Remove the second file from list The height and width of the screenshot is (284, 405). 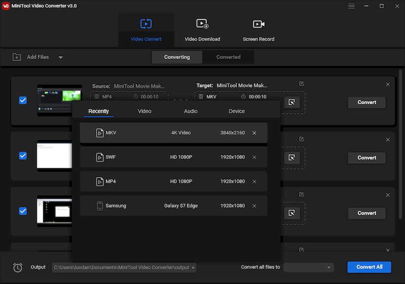click(388, 140)
